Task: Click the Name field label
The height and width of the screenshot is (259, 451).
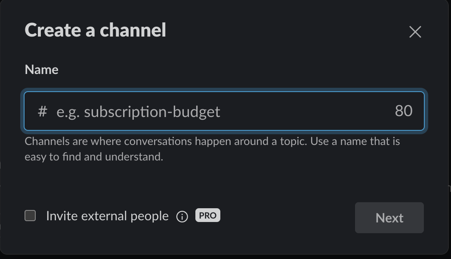Action: point(41,69)
